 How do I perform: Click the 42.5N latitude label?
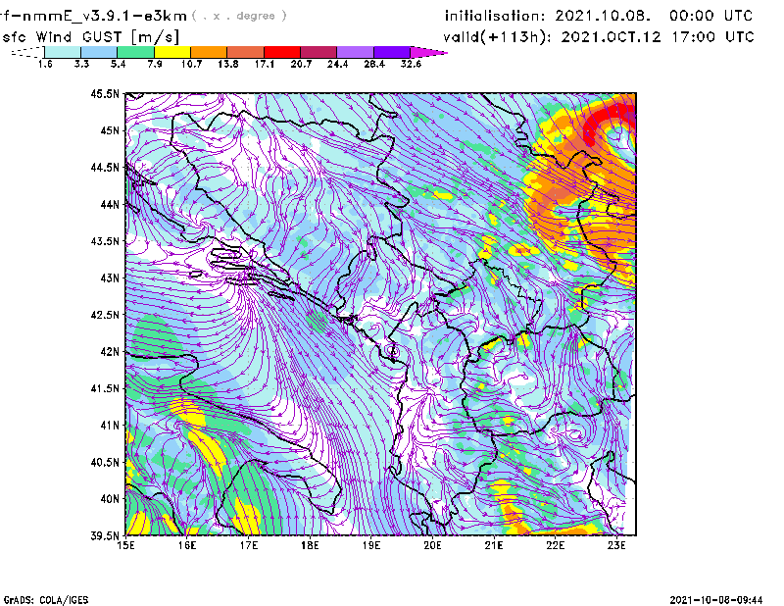[x=105, y=315]
